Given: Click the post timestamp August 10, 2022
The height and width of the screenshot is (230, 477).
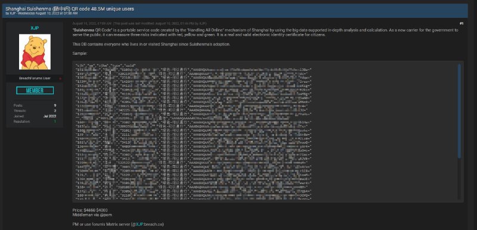Looking at the screenshot, I should [92, 23].
